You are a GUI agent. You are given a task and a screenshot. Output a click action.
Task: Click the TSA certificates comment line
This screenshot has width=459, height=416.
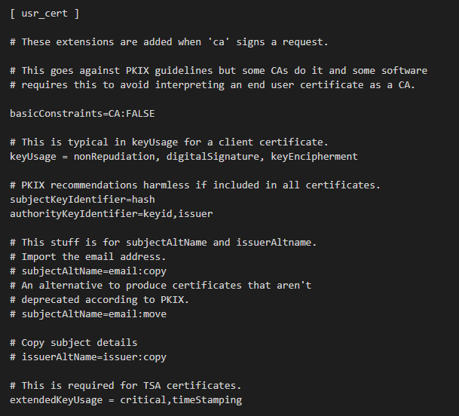pos(126,386)
